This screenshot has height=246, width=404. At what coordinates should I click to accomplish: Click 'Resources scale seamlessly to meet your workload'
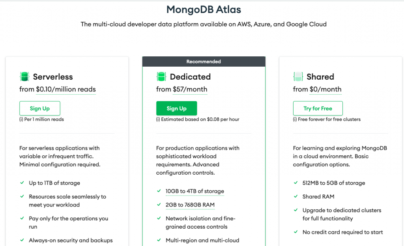(67, 201)
